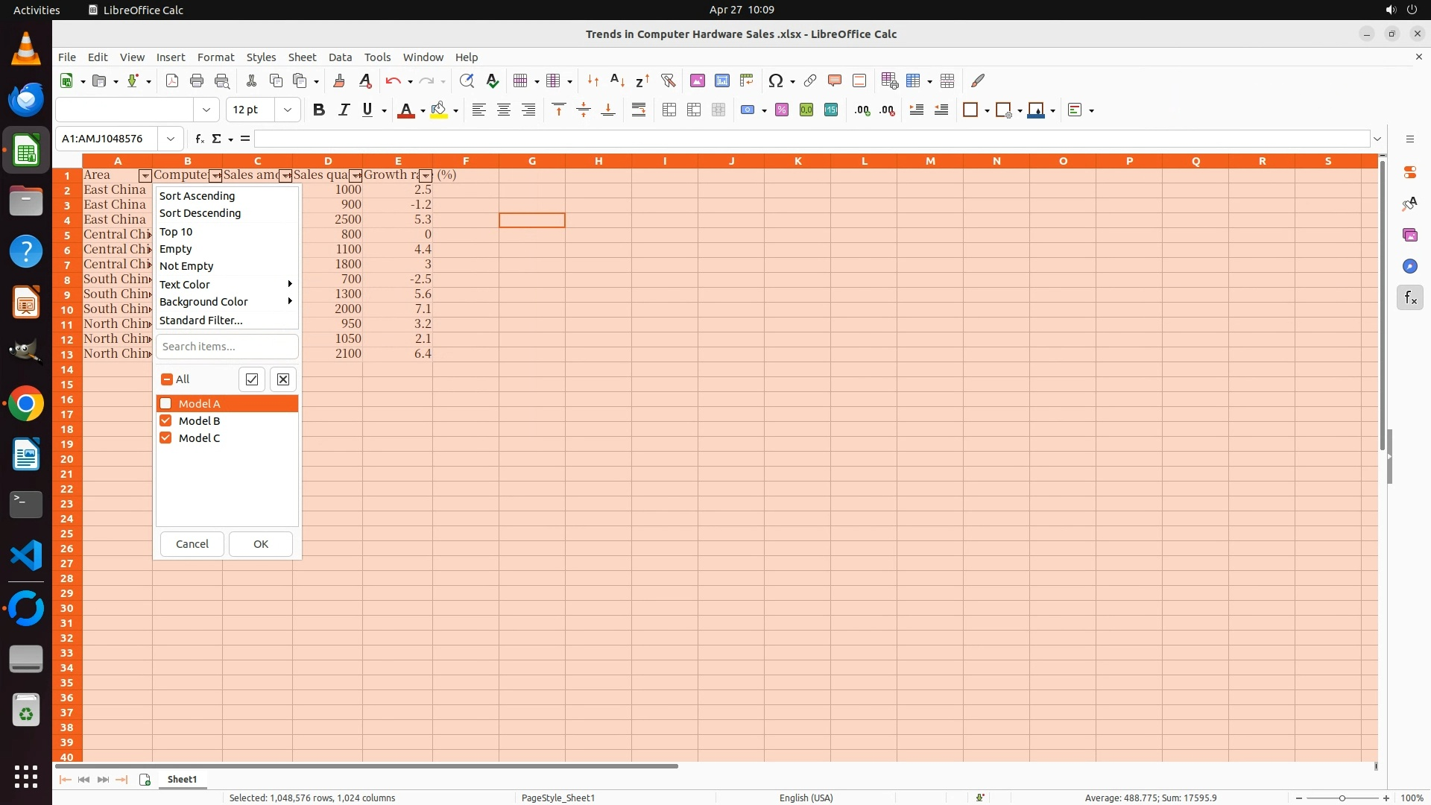Check the Model A checkbox

coord(166,404)
